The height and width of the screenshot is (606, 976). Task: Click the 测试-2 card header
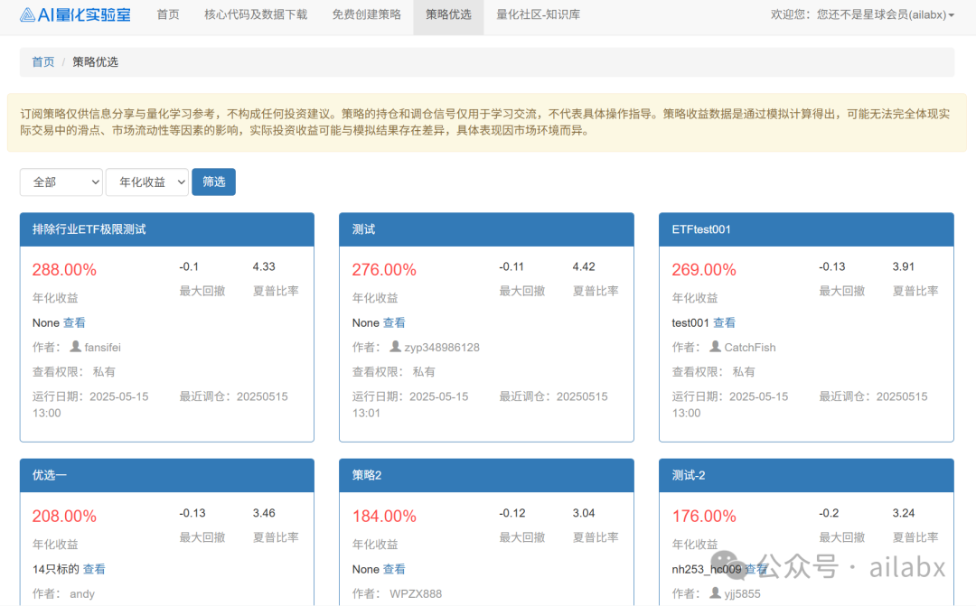807,475
